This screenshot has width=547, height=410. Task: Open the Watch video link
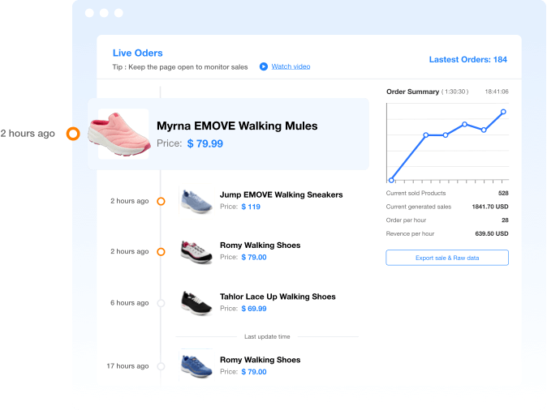(x=291, y=66)
